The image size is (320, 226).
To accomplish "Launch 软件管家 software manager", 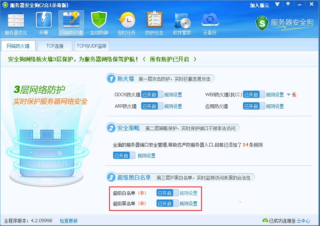I will (x=182, y=24).
